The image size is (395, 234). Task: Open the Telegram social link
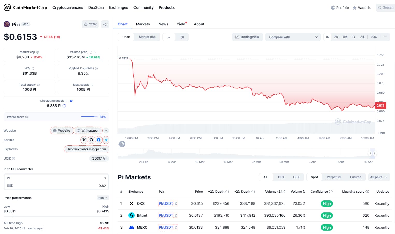[x=106, y=140]
